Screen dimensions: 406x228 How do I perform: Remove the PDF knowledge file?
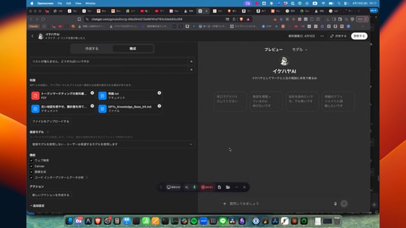tap(92, 93)
